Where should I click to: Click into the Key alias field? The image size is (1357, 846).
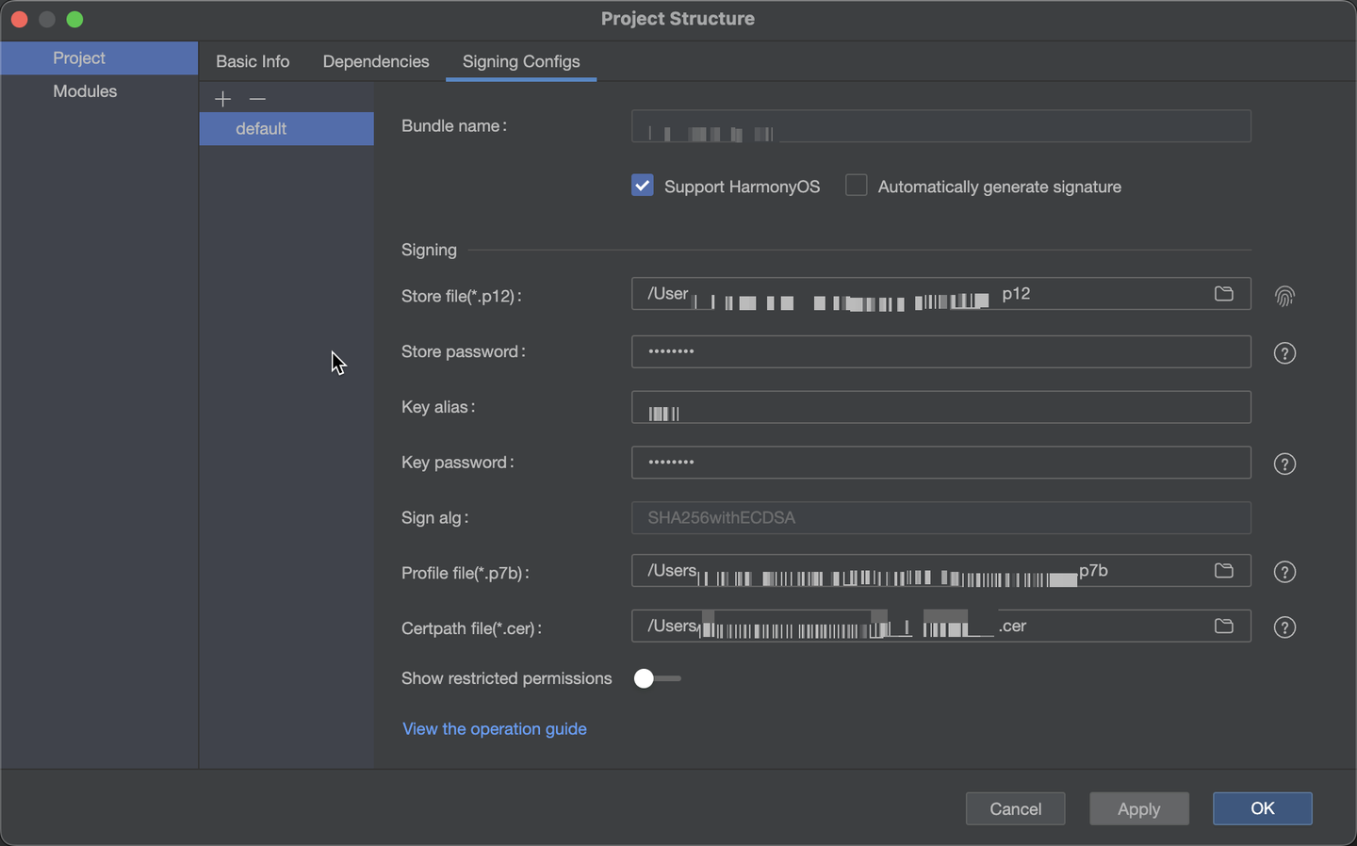pos(942,408)
